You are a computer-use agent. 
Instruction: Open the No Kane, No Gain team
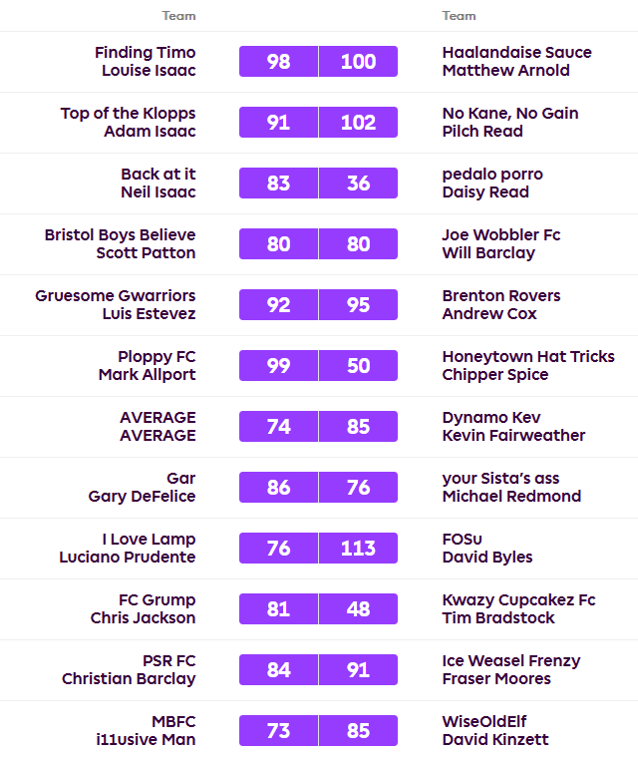pos(509,114)
